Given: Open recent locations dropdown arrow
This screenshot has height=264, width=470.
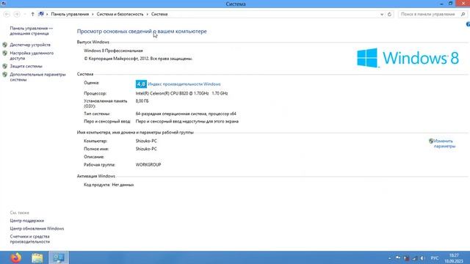Looking at the screenshot, I should [25, 14].
